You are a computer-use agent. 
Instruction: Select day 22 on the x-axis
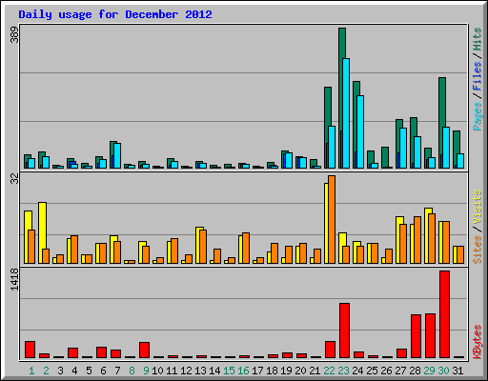[329, 371]
